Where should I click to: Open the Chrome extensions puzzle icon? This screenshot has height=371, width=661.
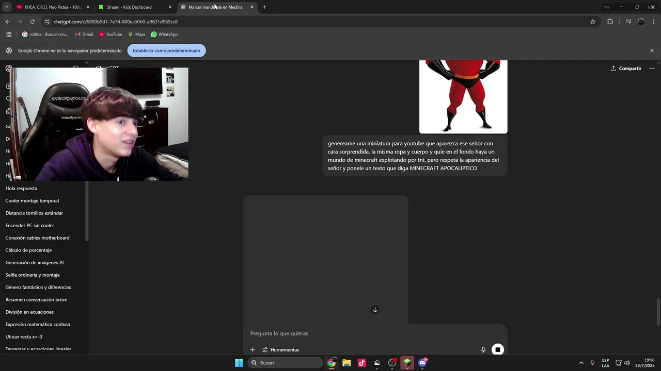[x=610, y=22]
